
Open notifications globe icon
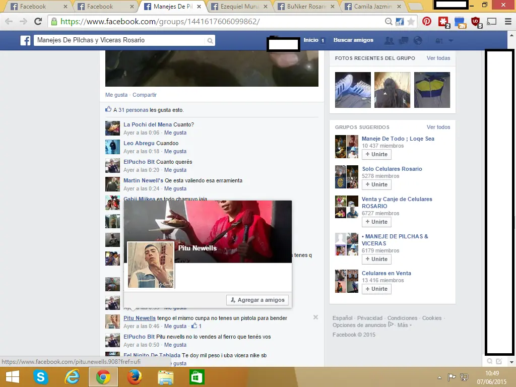[418, 40]
